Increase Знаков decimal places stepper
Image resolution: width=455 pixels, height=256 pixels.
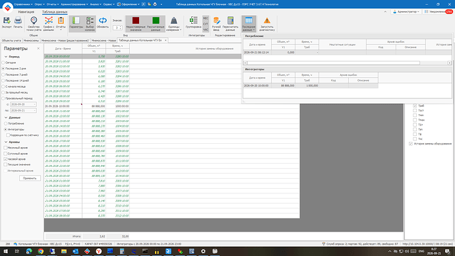pos(121,26)
